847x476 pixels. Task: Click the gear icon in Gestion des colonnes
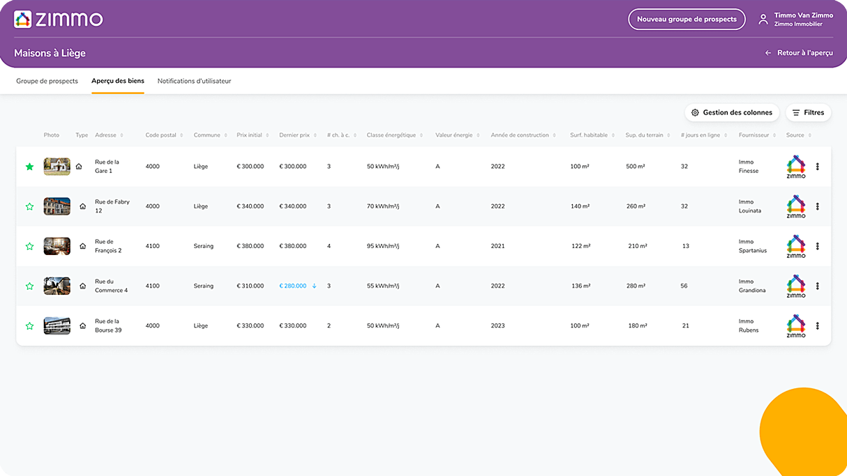695,112
